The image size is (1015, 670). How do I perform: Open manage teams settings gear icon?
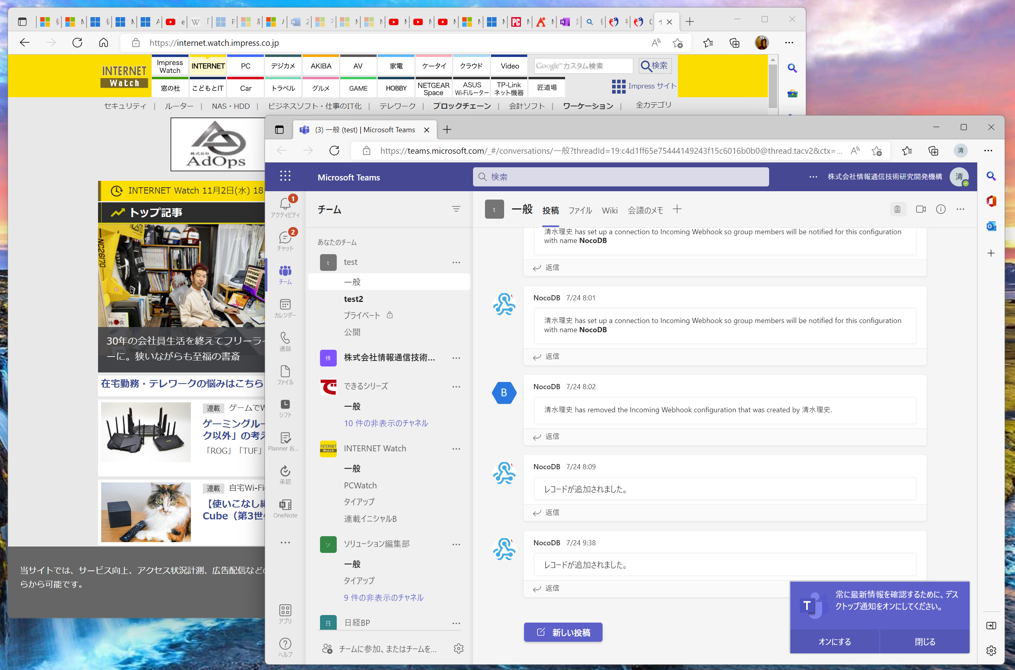point(458,648)
